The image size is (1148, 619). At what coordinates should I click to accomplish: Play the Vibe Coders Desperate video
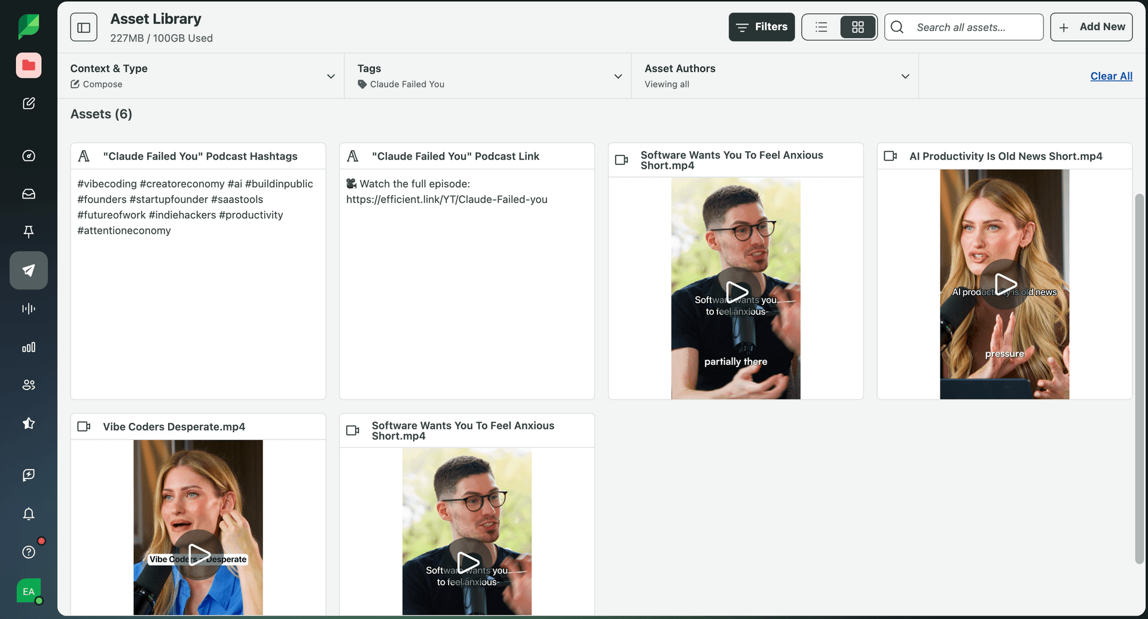pos(199,554)
